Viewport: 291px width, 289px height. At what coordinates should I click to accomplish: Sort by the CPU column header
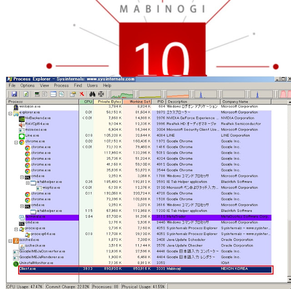86,102
